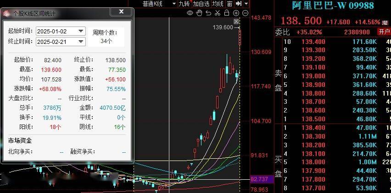391x193 pixels.
Task: Select sell level 9 price 139.300
Action: pyautogui.click(x=313, y=50)
